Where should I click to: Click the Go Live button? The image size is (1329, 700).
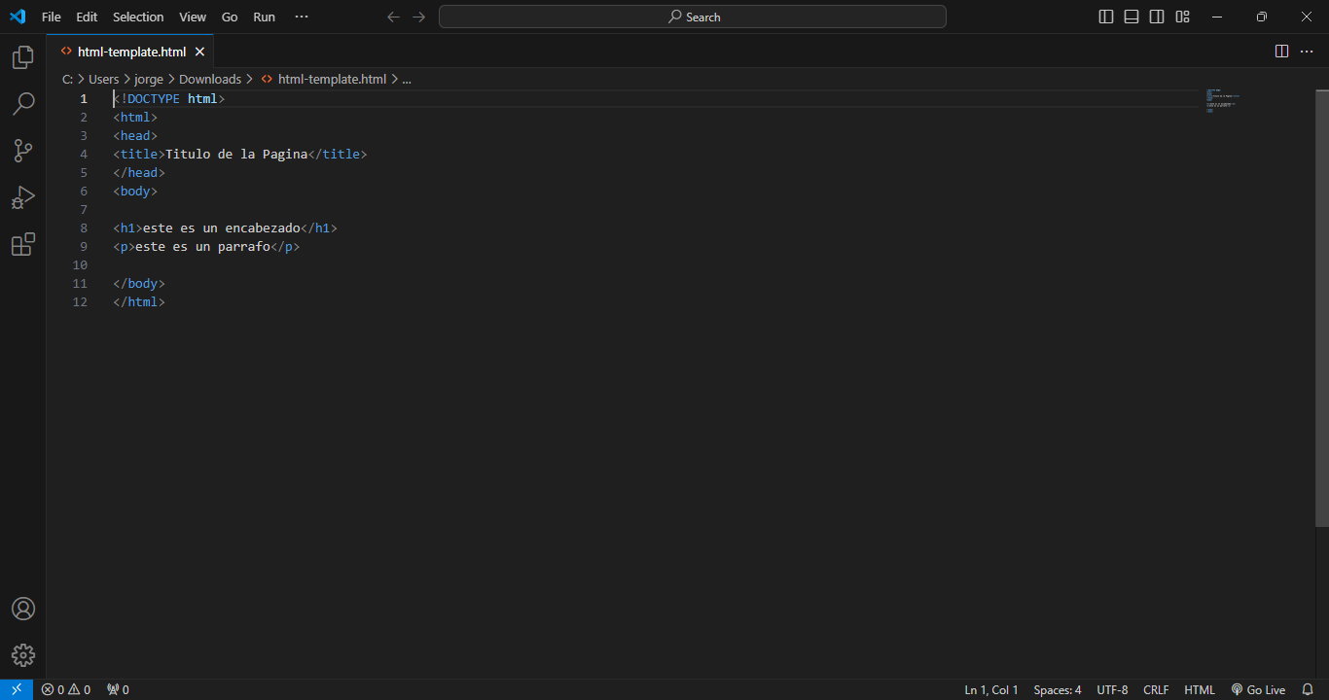(1258, 689)
